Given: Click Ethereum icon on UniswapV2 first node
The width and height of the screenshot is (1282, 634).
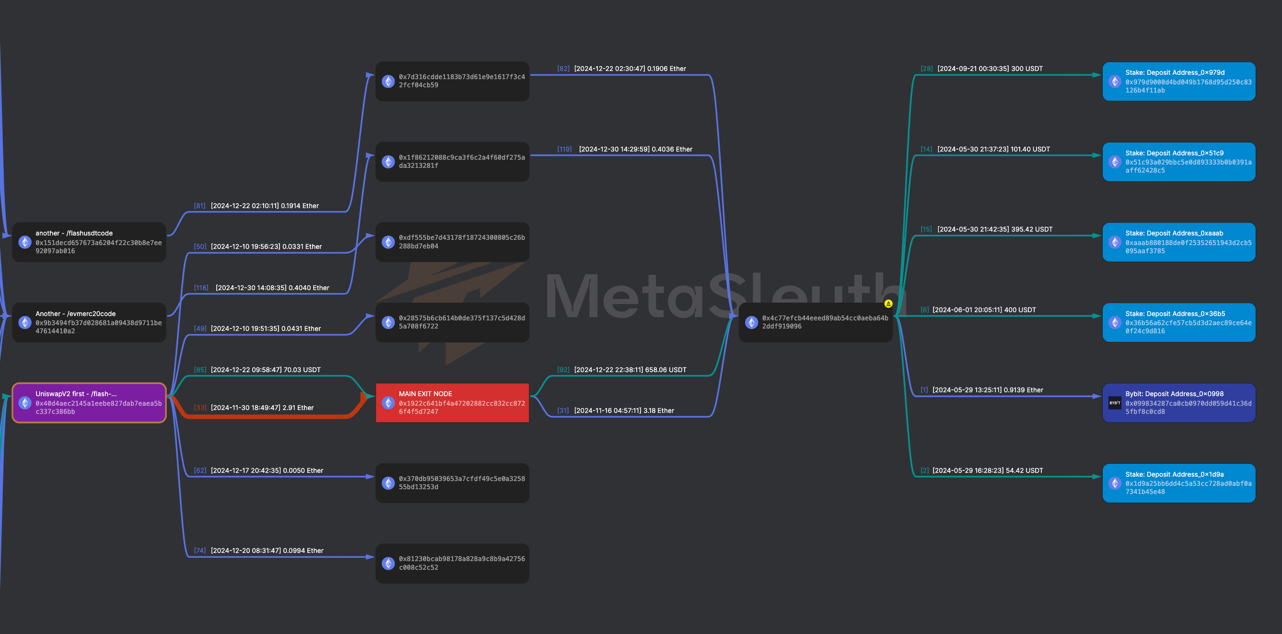Looking at the screenshot, I should point(25,402).
